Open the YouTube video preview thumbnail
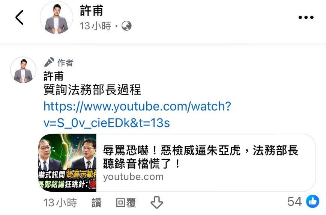 point(68,163)
